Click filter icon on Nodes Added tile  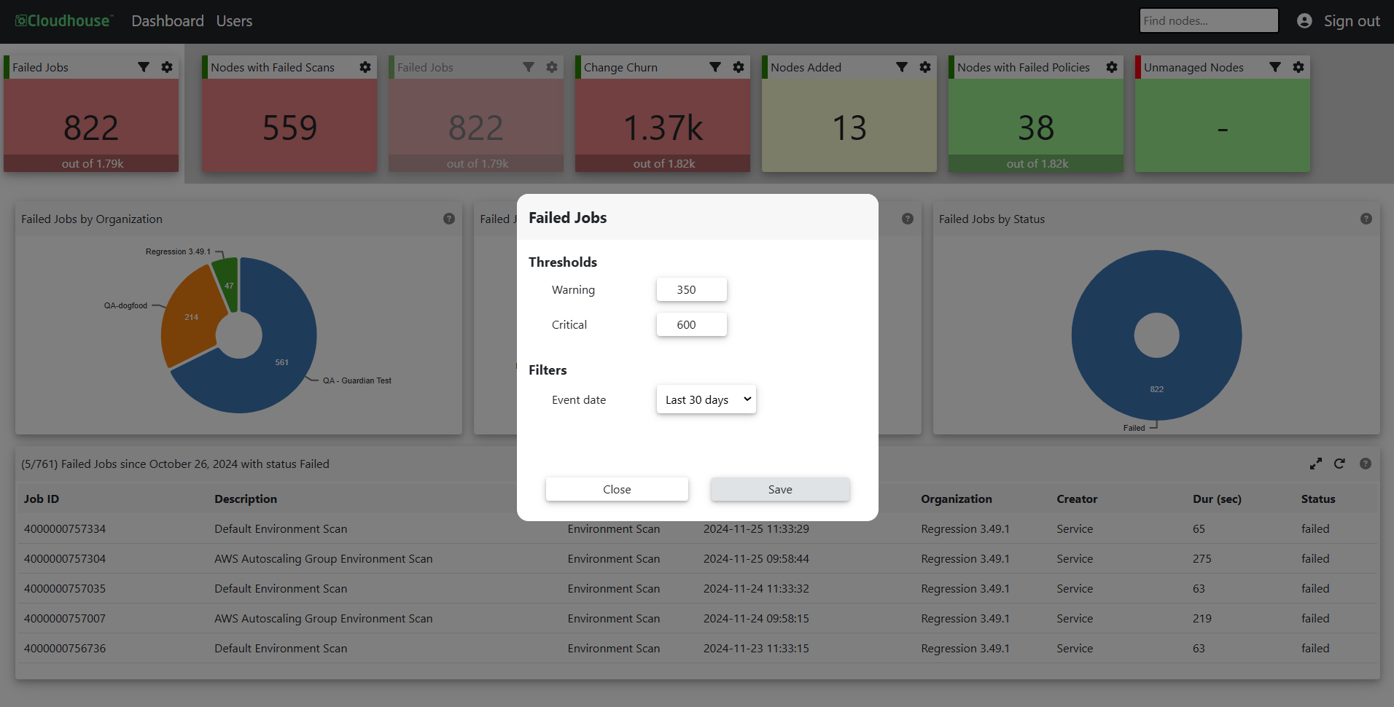[902, 67]
